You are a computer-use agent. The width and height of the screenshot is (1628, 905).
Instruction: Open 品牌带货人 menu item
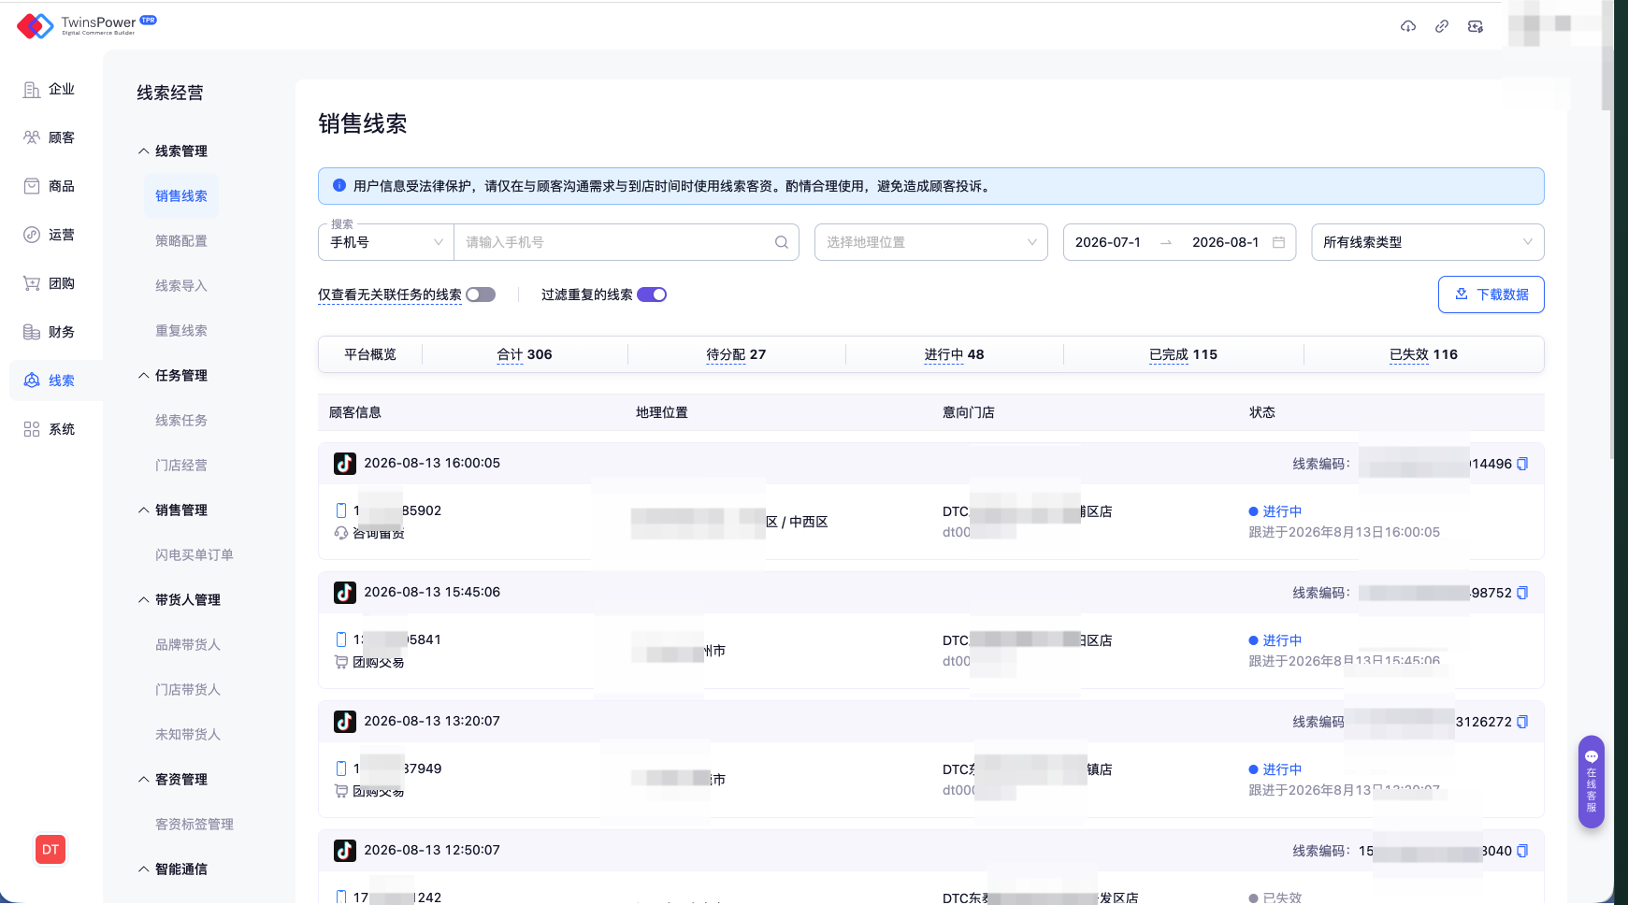click(x=188, y=645)
